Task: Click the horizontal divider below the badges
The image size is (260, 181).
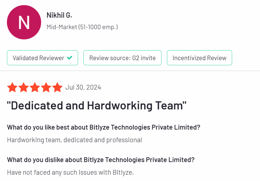Action: coord(130,71)
